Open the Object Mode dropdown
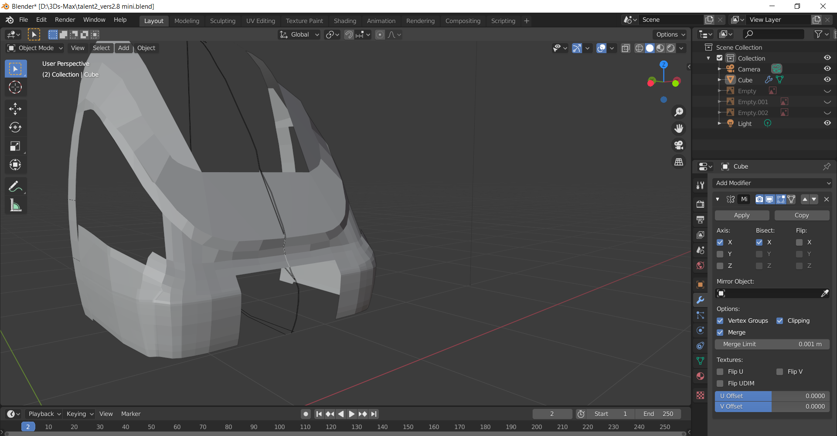Viewport: 837px width, 436px height. point(36,48)
